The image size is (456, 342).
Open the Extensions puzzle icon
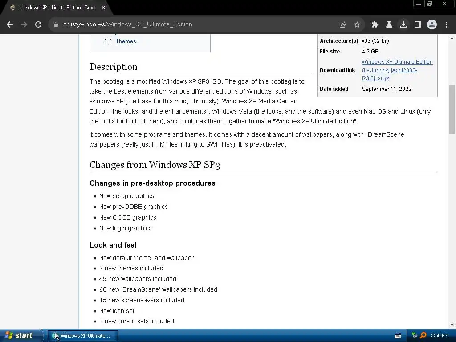[x=375, y=25]
